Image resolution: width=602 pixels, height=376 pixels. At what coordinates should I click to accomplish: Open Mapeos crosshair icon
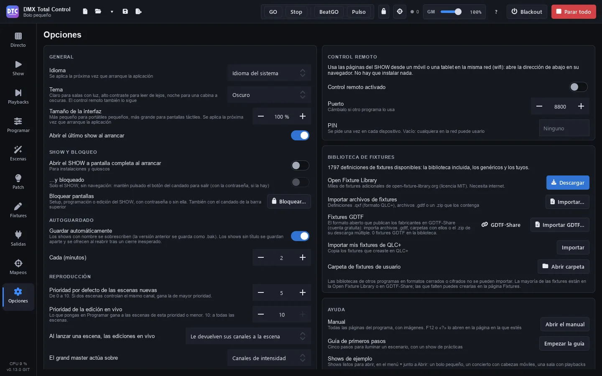[x=18, y=267]
